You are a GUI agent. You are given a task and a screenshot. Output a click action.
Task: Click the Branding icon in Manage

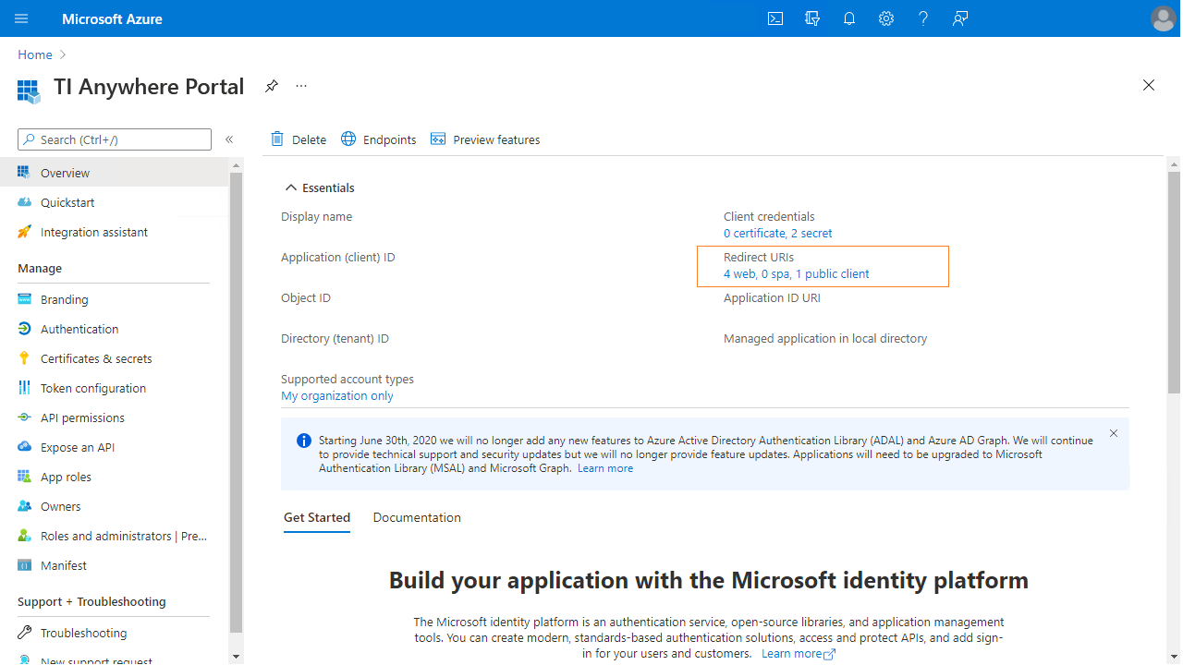tap(24, 299)
